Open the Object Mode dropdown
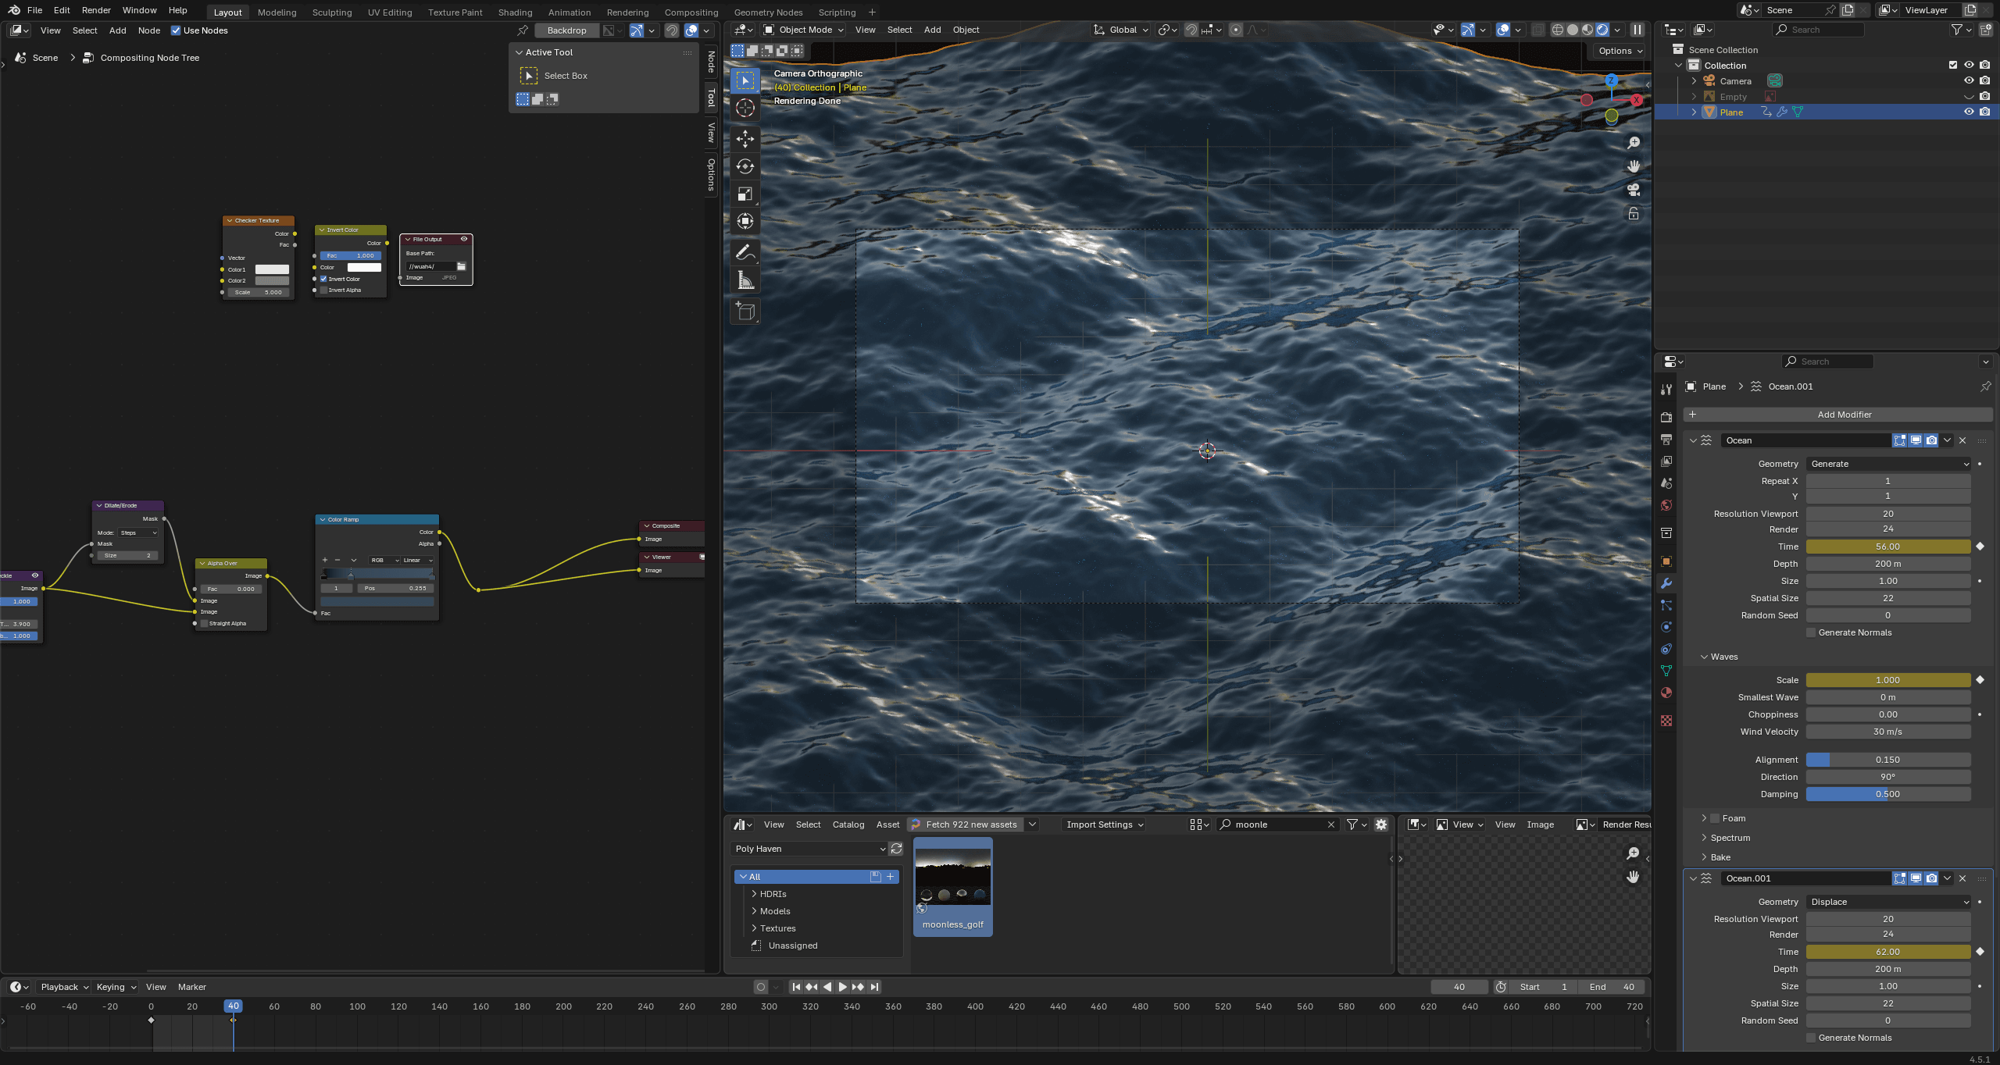Image resolution: width=2000 pixels, height=1065 pixels. tap(802, 30)
